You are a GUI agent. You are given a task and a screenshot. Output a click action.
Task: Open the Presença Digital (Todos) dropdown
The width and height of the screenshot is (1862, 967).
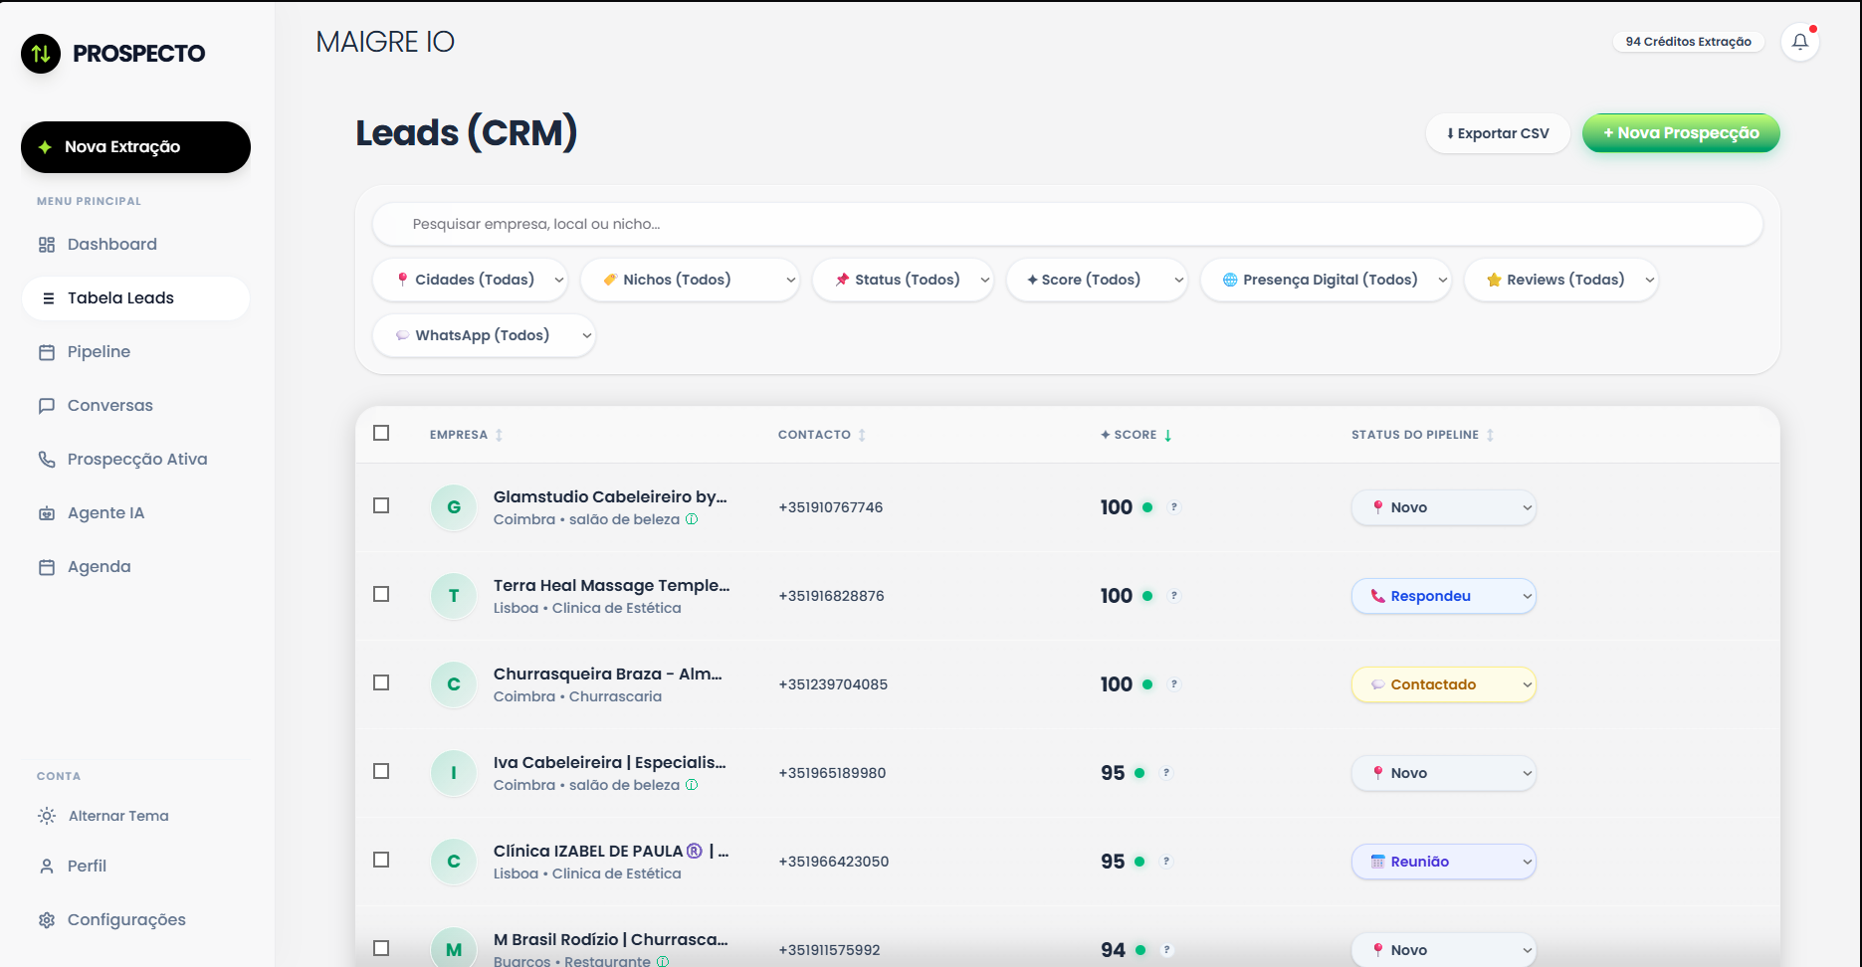coord(1327,280)
